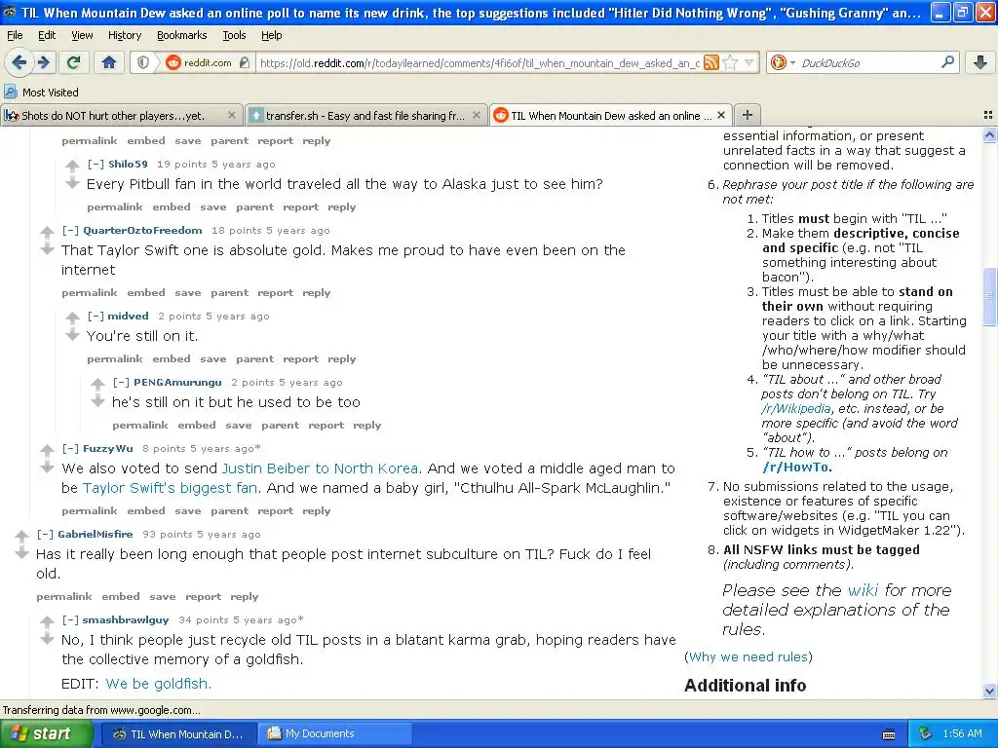Upvote Shilo59's comment
998x748 pixels.
(72, 166)
